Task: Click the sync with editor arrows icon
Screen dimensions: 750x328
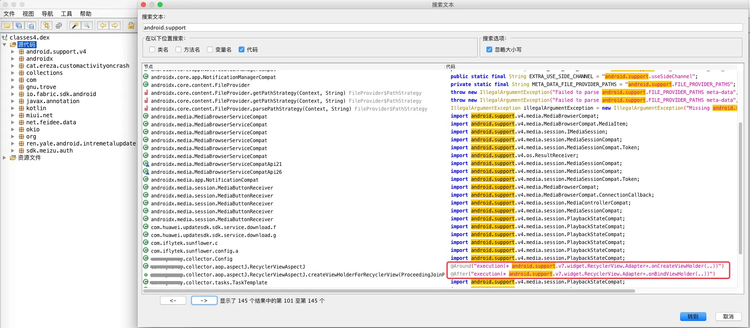Action: pos(46,26)
